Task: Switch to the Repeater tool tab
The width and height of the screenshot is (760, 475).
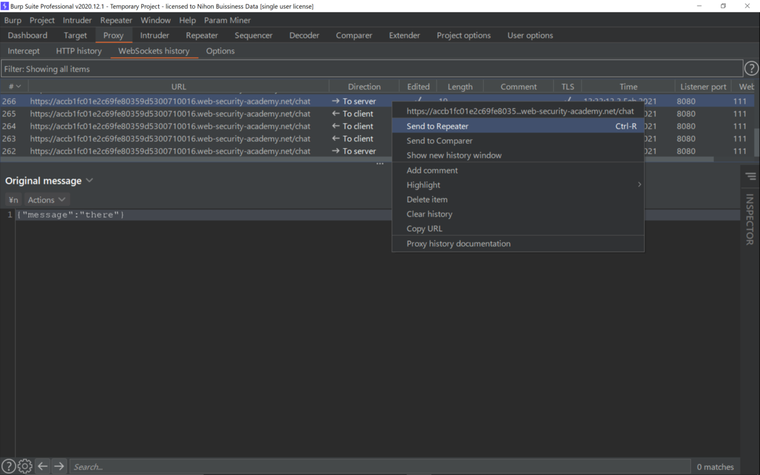Action: coord(202,35)
